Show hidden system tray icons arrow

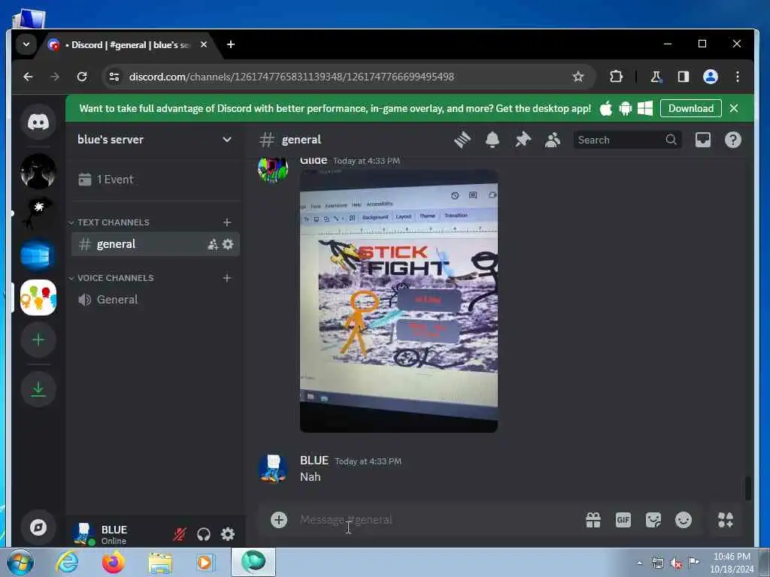639,563
